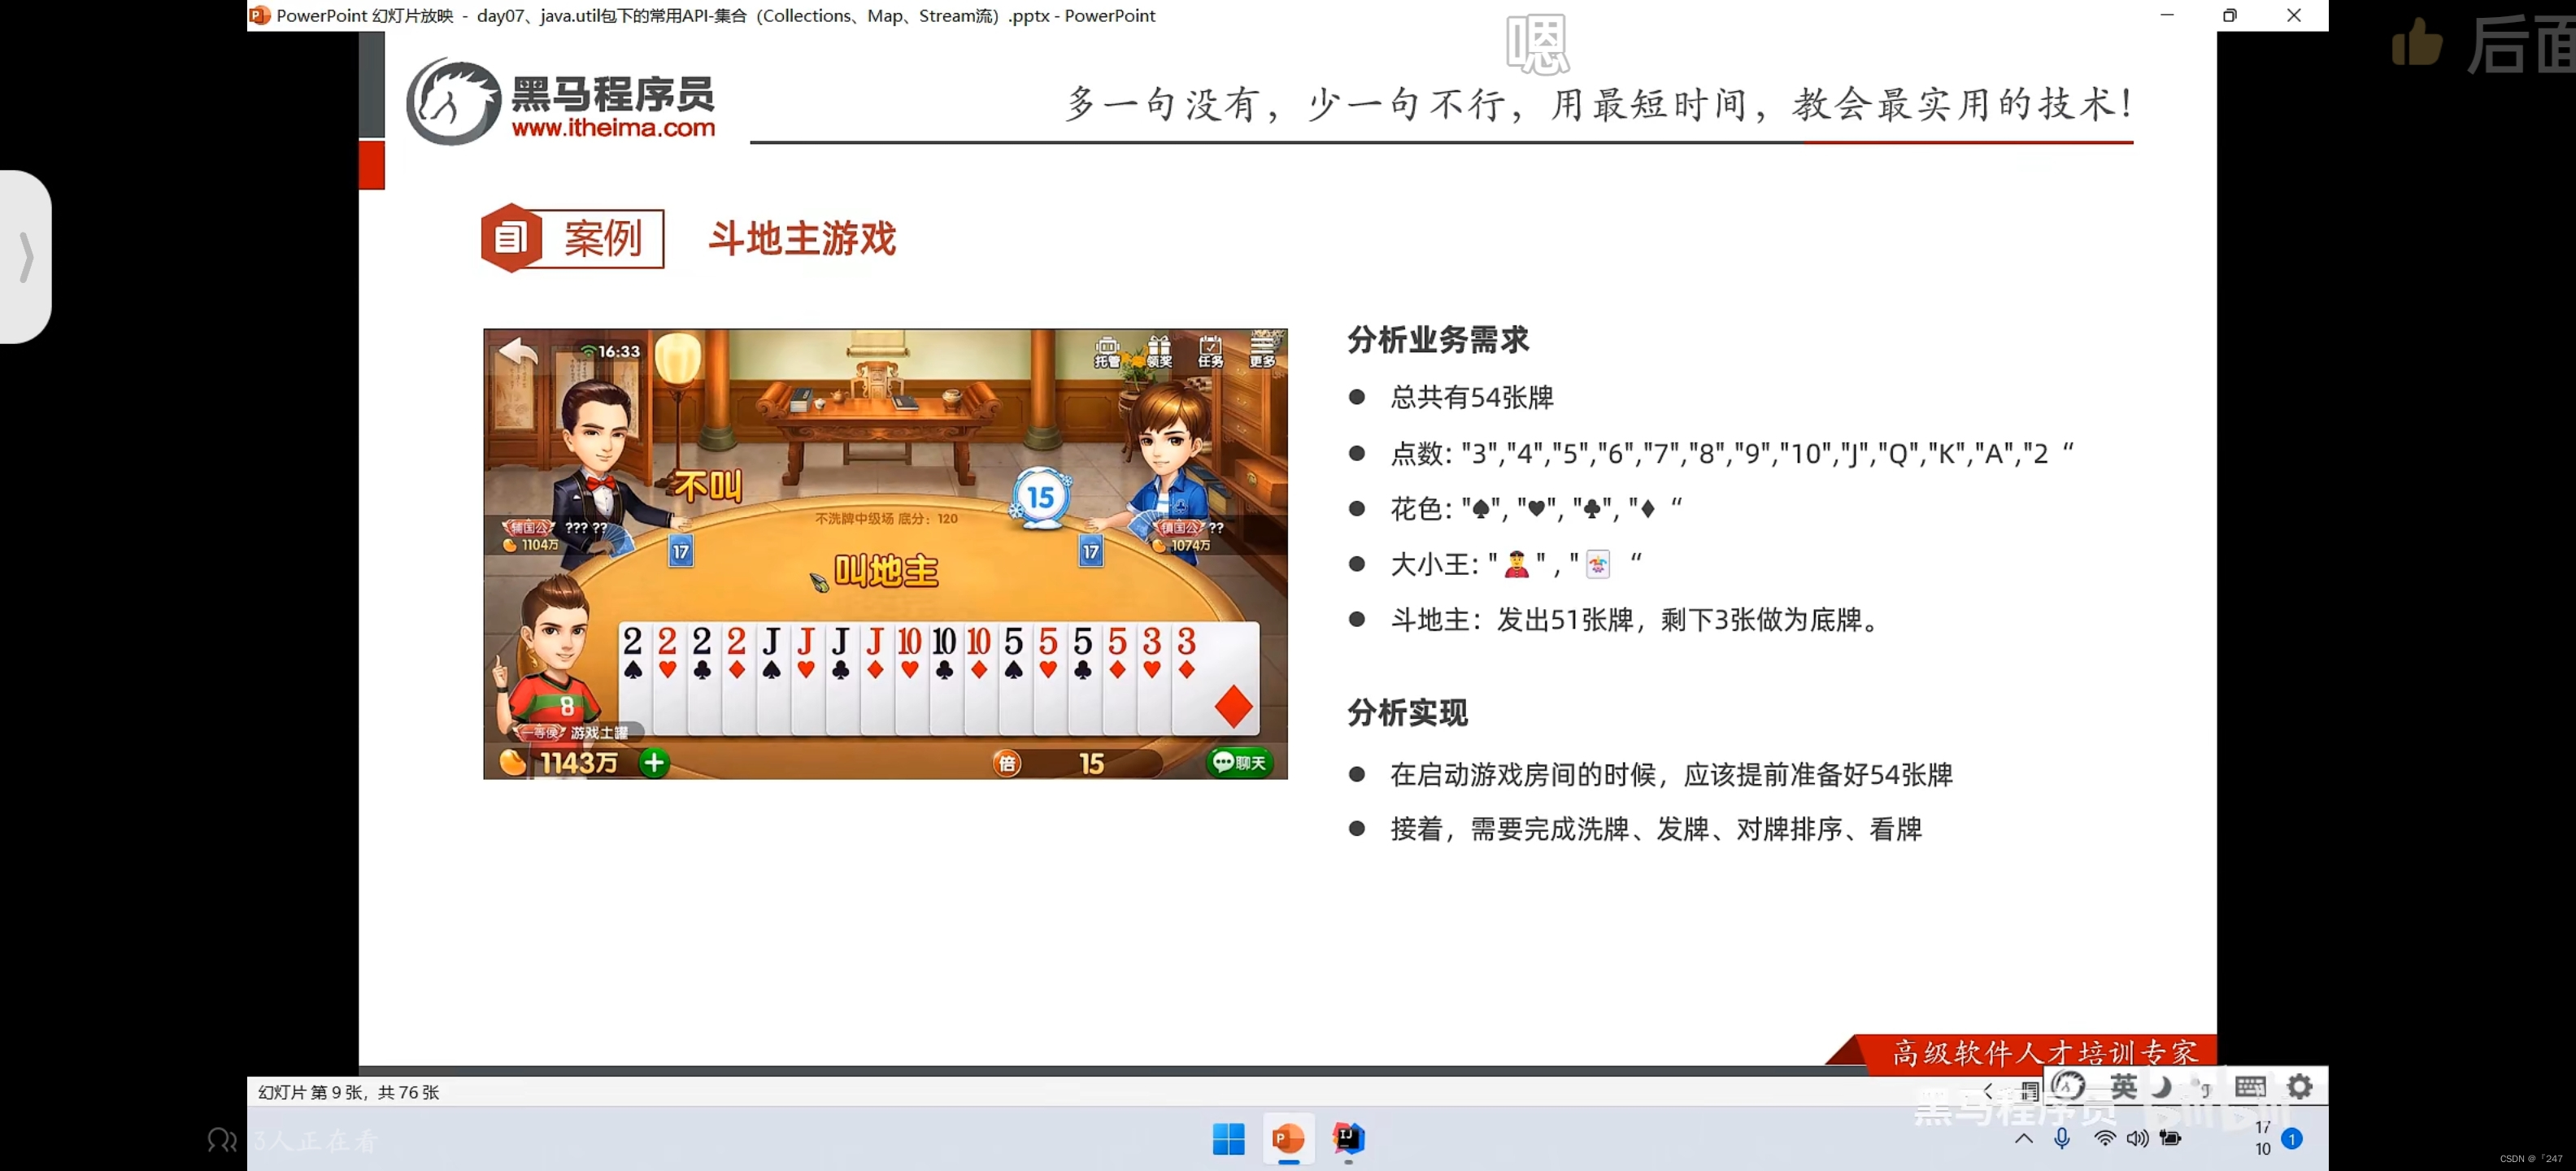Click the 托管 icon in game image
2576x1171 pixels.
click(x=1107, y=352)
